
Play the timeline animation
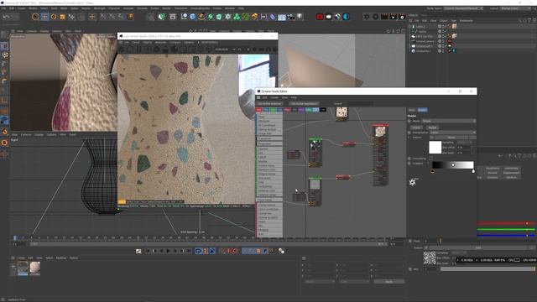pyautogui.click(x=168, y=251)
